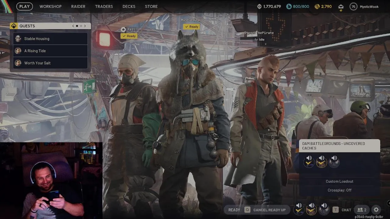
Task: Click the READY label in bottom bar
Action: click(x=234, y=210)
